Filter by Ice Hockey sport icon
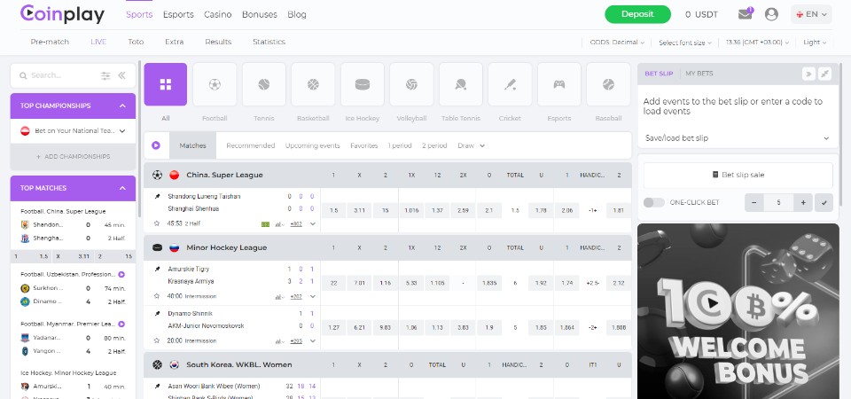Image resolution: width=851 pixels, height=399 pixels. [x=362, y=84]
